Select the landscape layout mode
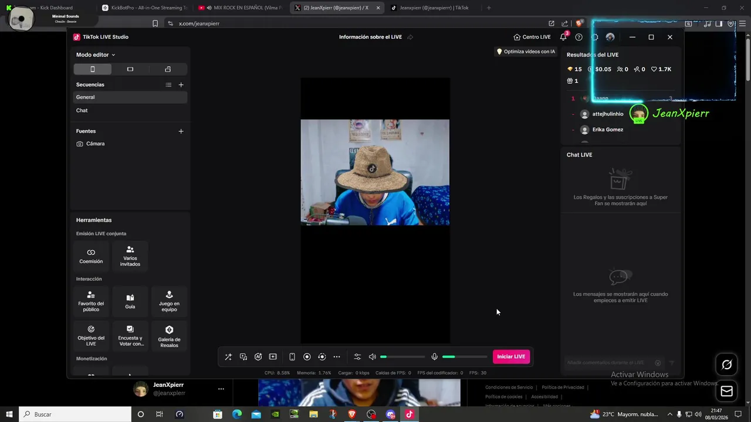 pyautogui.click(x=130, y=69)
